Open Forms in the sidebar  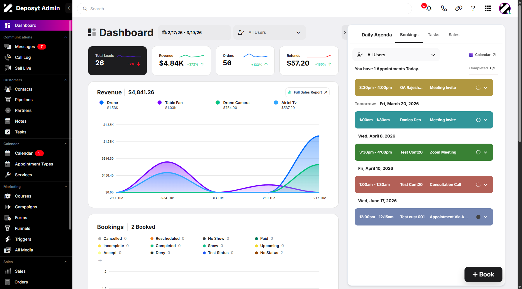tap(21, 218)
